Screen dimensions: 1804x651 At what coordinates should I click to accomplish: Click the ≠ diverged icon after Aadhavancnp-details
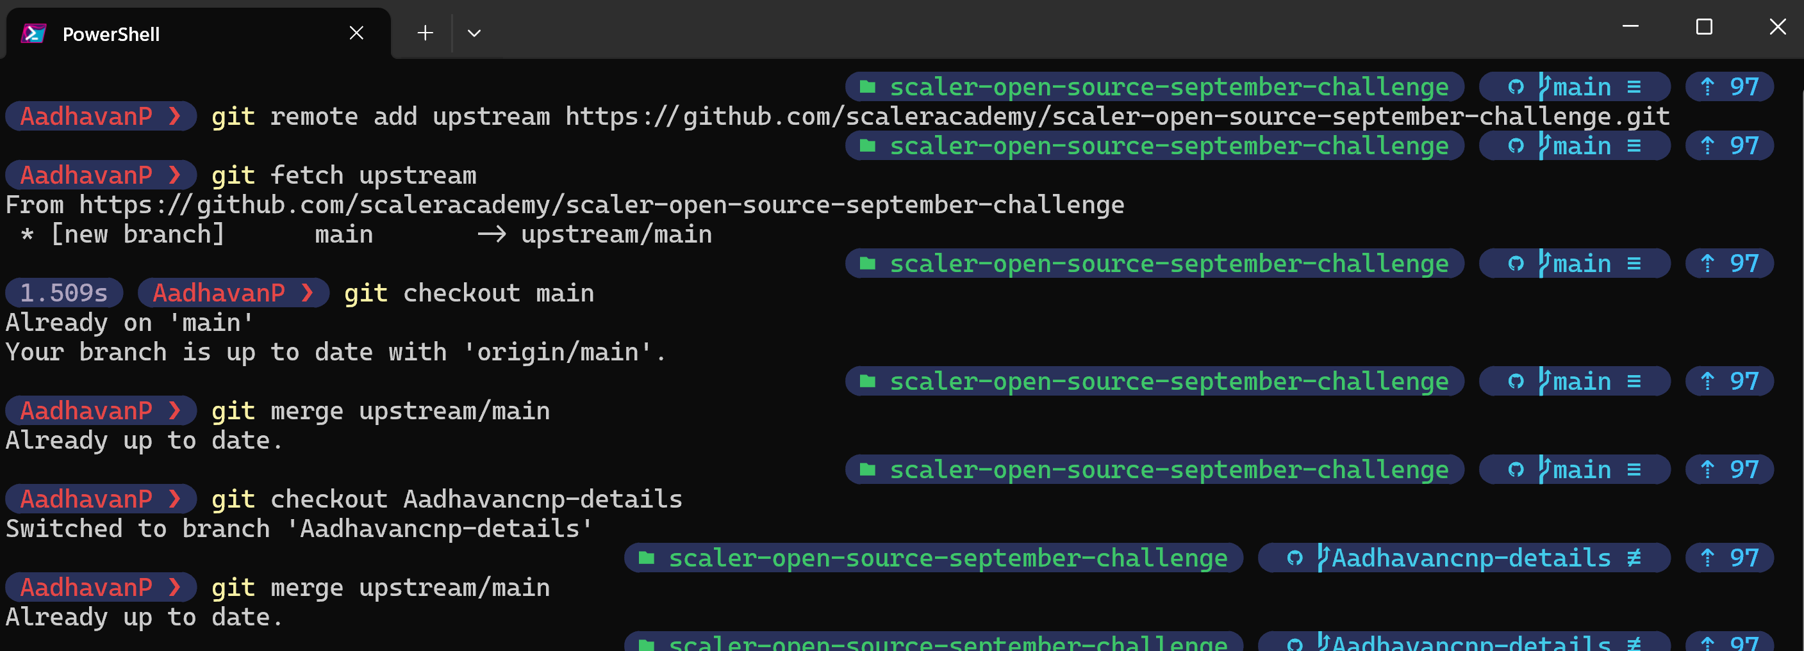coord(1636,558)
